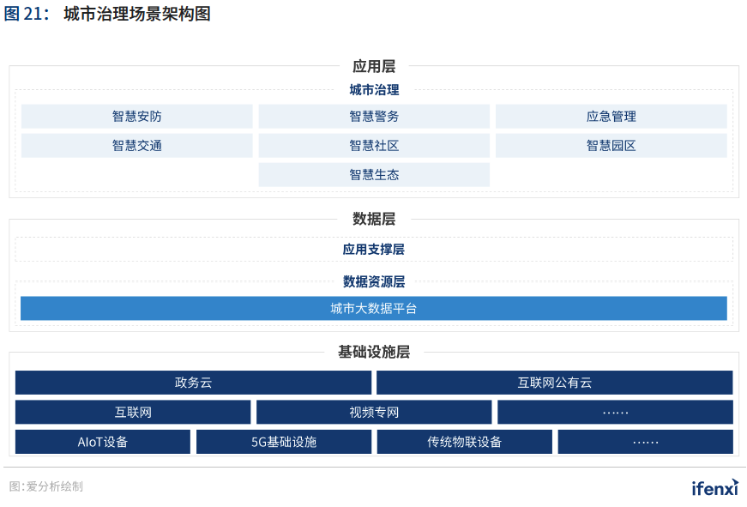Screen dimensions: 747x507
Task: Select the 智慧生态 module
Action: [x=373, y=174]
